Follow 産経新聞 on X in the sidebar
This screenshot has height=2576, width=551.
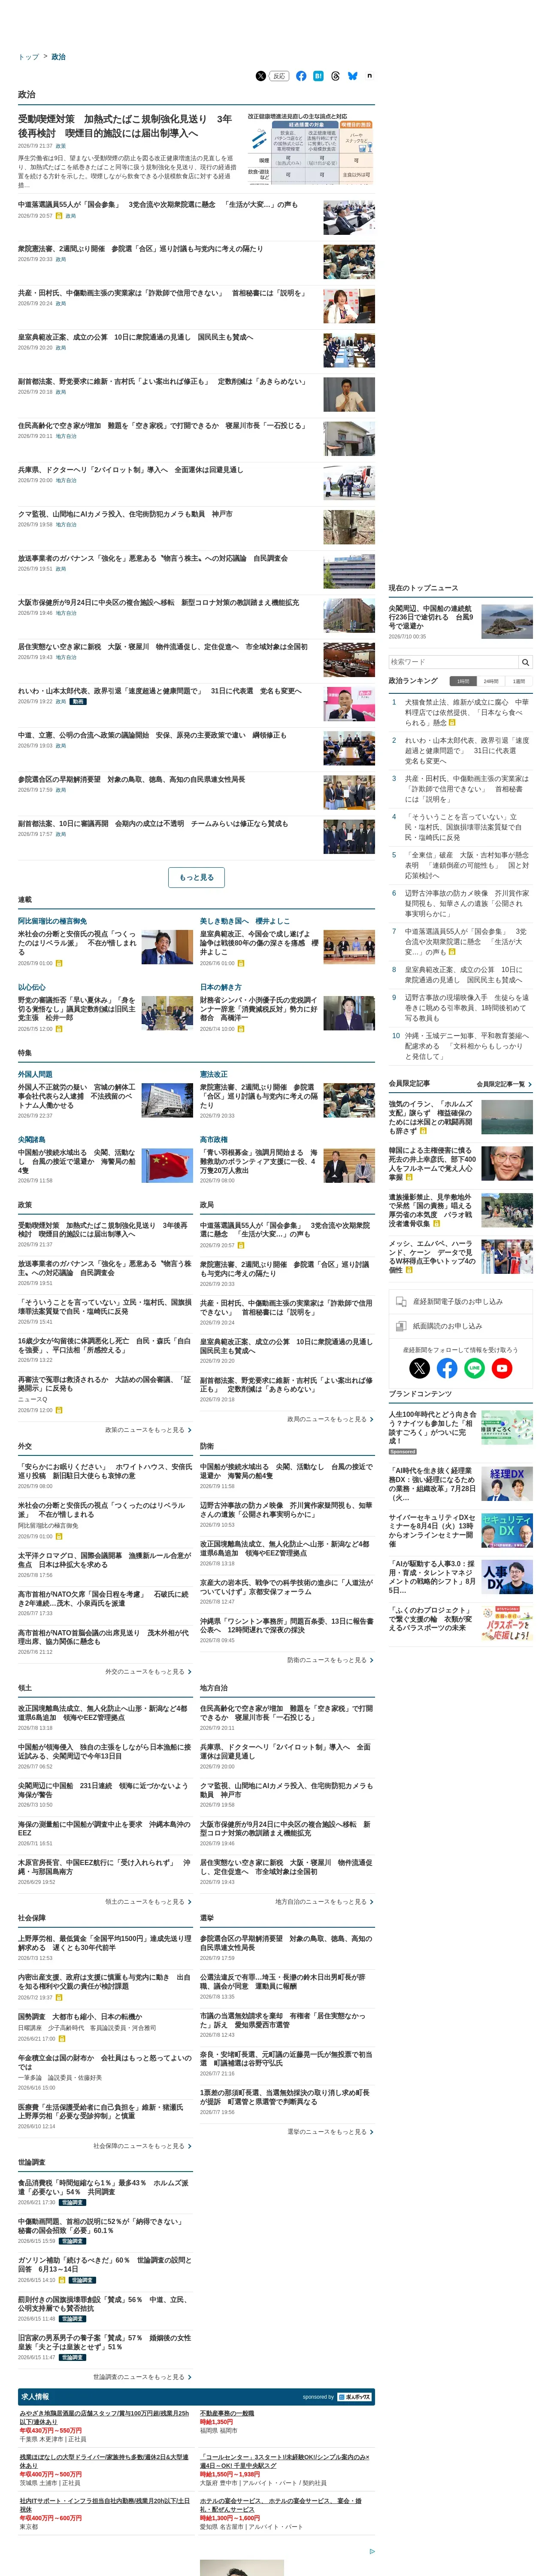click(x=420, y=1367)
